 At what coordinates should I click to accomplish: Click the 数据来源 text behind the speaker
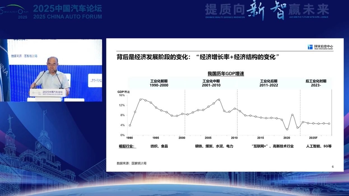tap(24, 56)
